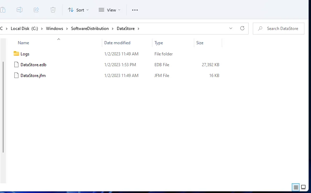The image size is (311, 193).
Task: Open the Sort dropdown menu
Action: pos(78,10)
